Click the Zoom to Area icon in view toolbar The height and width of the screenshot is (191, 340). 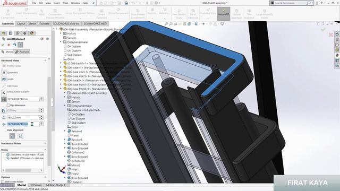[x=171, y=24]
